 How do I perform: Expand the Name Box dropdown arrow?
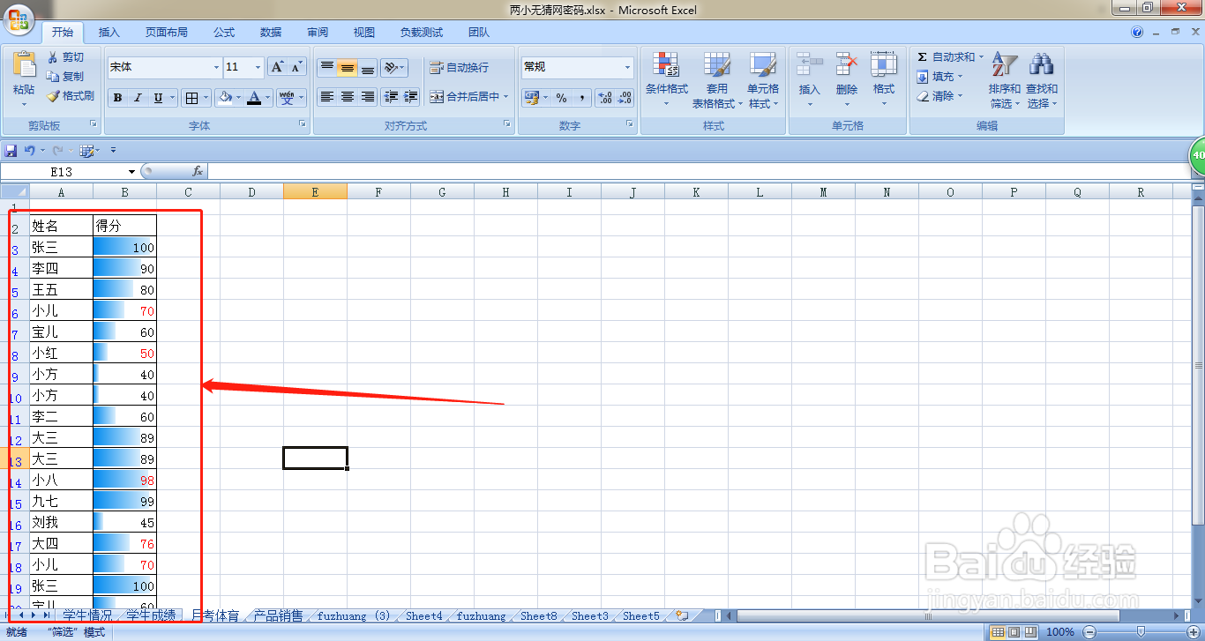132,172
